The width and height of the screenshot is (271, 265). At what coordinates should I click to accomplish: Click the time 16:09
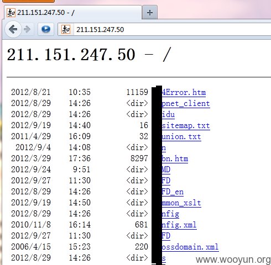point(80,136)
